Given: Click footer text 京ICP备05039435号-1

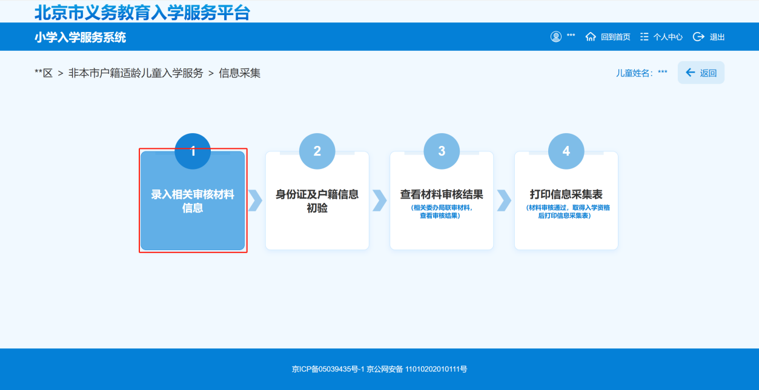Looking at the screenshot, I should [x=328, y=369].
